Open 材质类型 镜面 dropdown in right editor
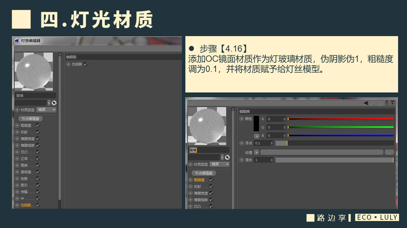The width and height of the screenshot is (407, 228). click(x=220, y=164)
